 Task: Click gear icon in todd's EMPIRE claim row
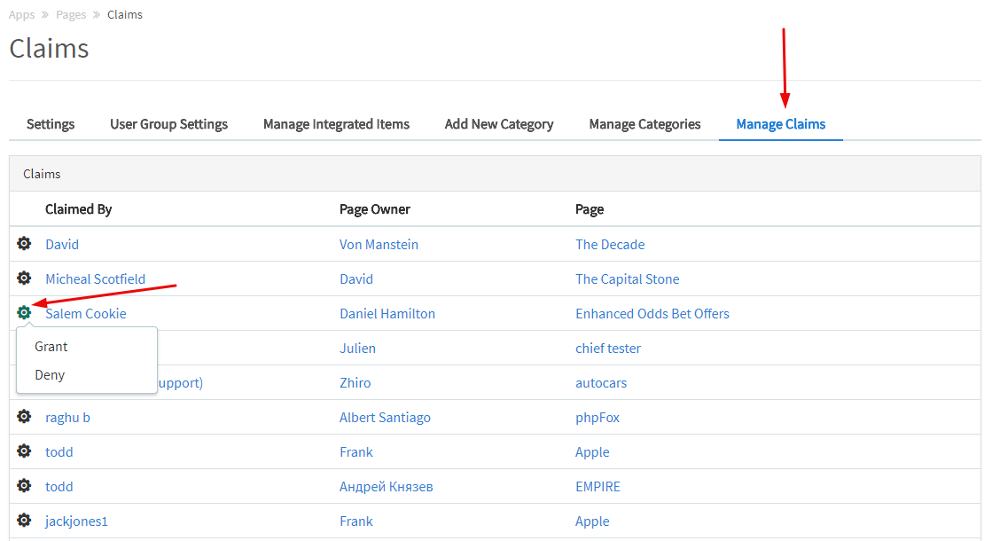point(24,486)
